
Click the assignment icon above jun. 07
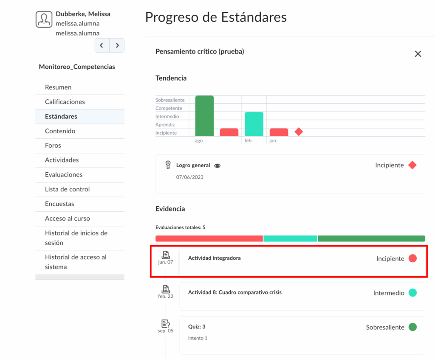(x=166, y=255)
